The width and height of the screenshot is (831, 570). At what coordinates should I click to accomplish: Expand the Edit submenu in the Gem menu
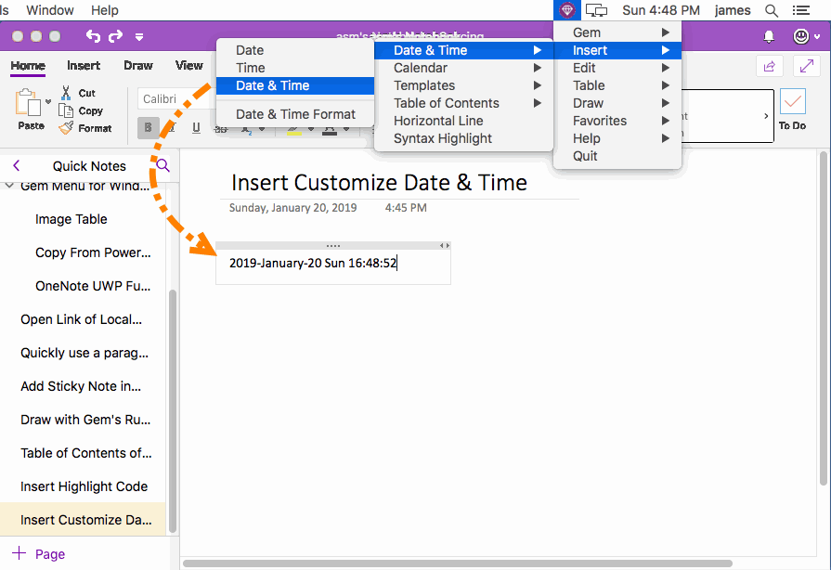617,68
